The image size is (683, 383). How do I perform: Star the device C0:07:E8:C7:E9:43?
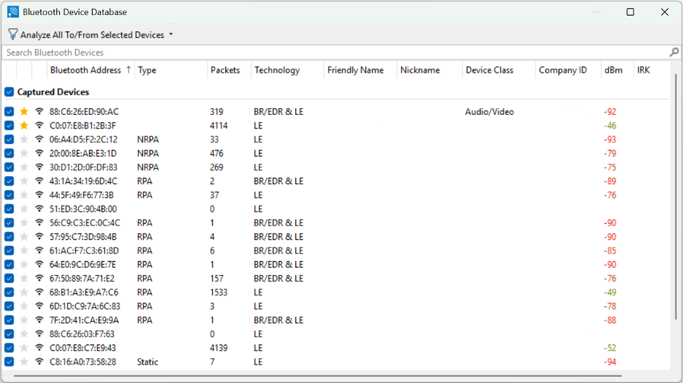[24, 348]
